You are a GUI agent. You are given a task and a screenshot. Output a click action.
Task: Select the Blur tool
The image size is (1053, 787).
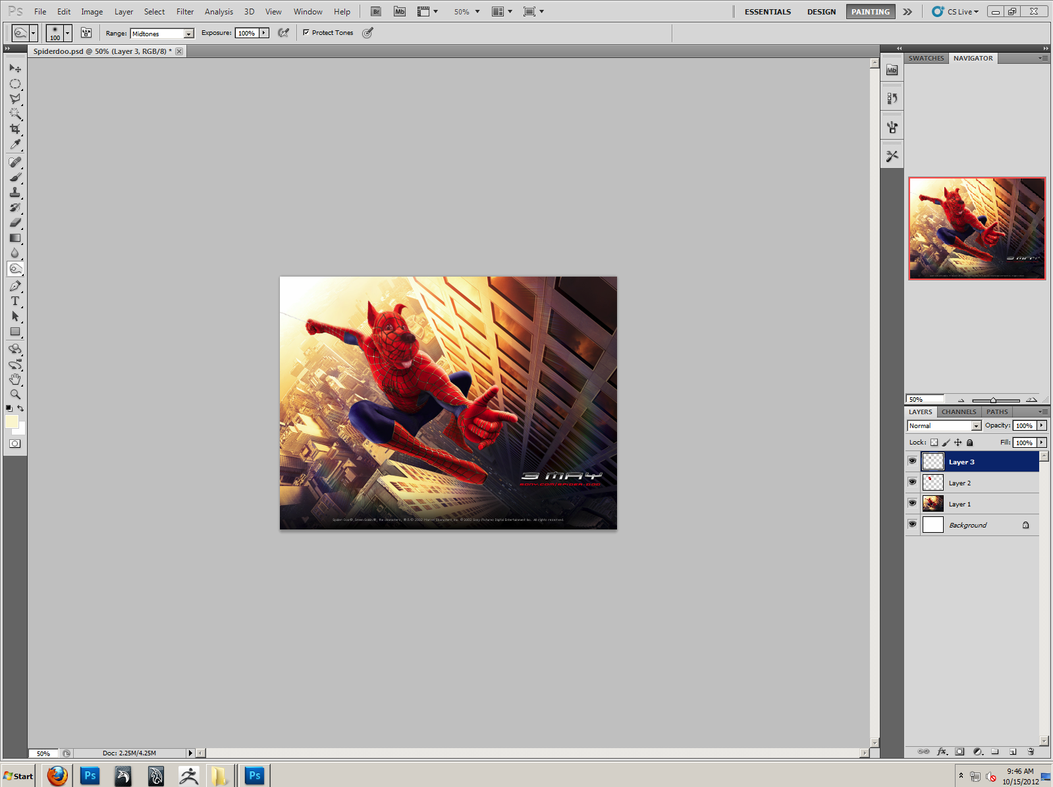[x=15, y=253]
